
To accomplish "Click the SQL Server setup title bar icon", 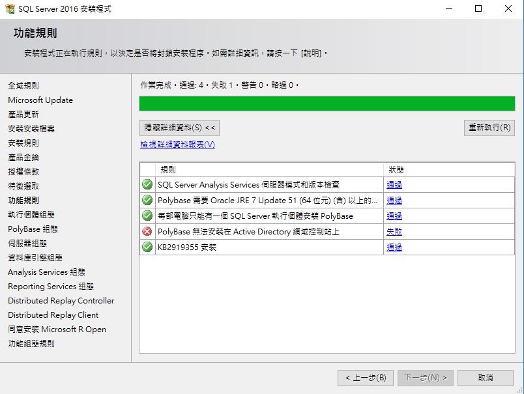I will [10, 8].
